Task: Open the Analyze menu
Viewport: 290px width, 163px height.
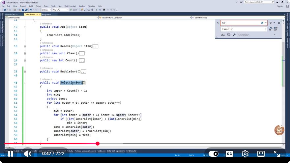Action: (82, 6)
